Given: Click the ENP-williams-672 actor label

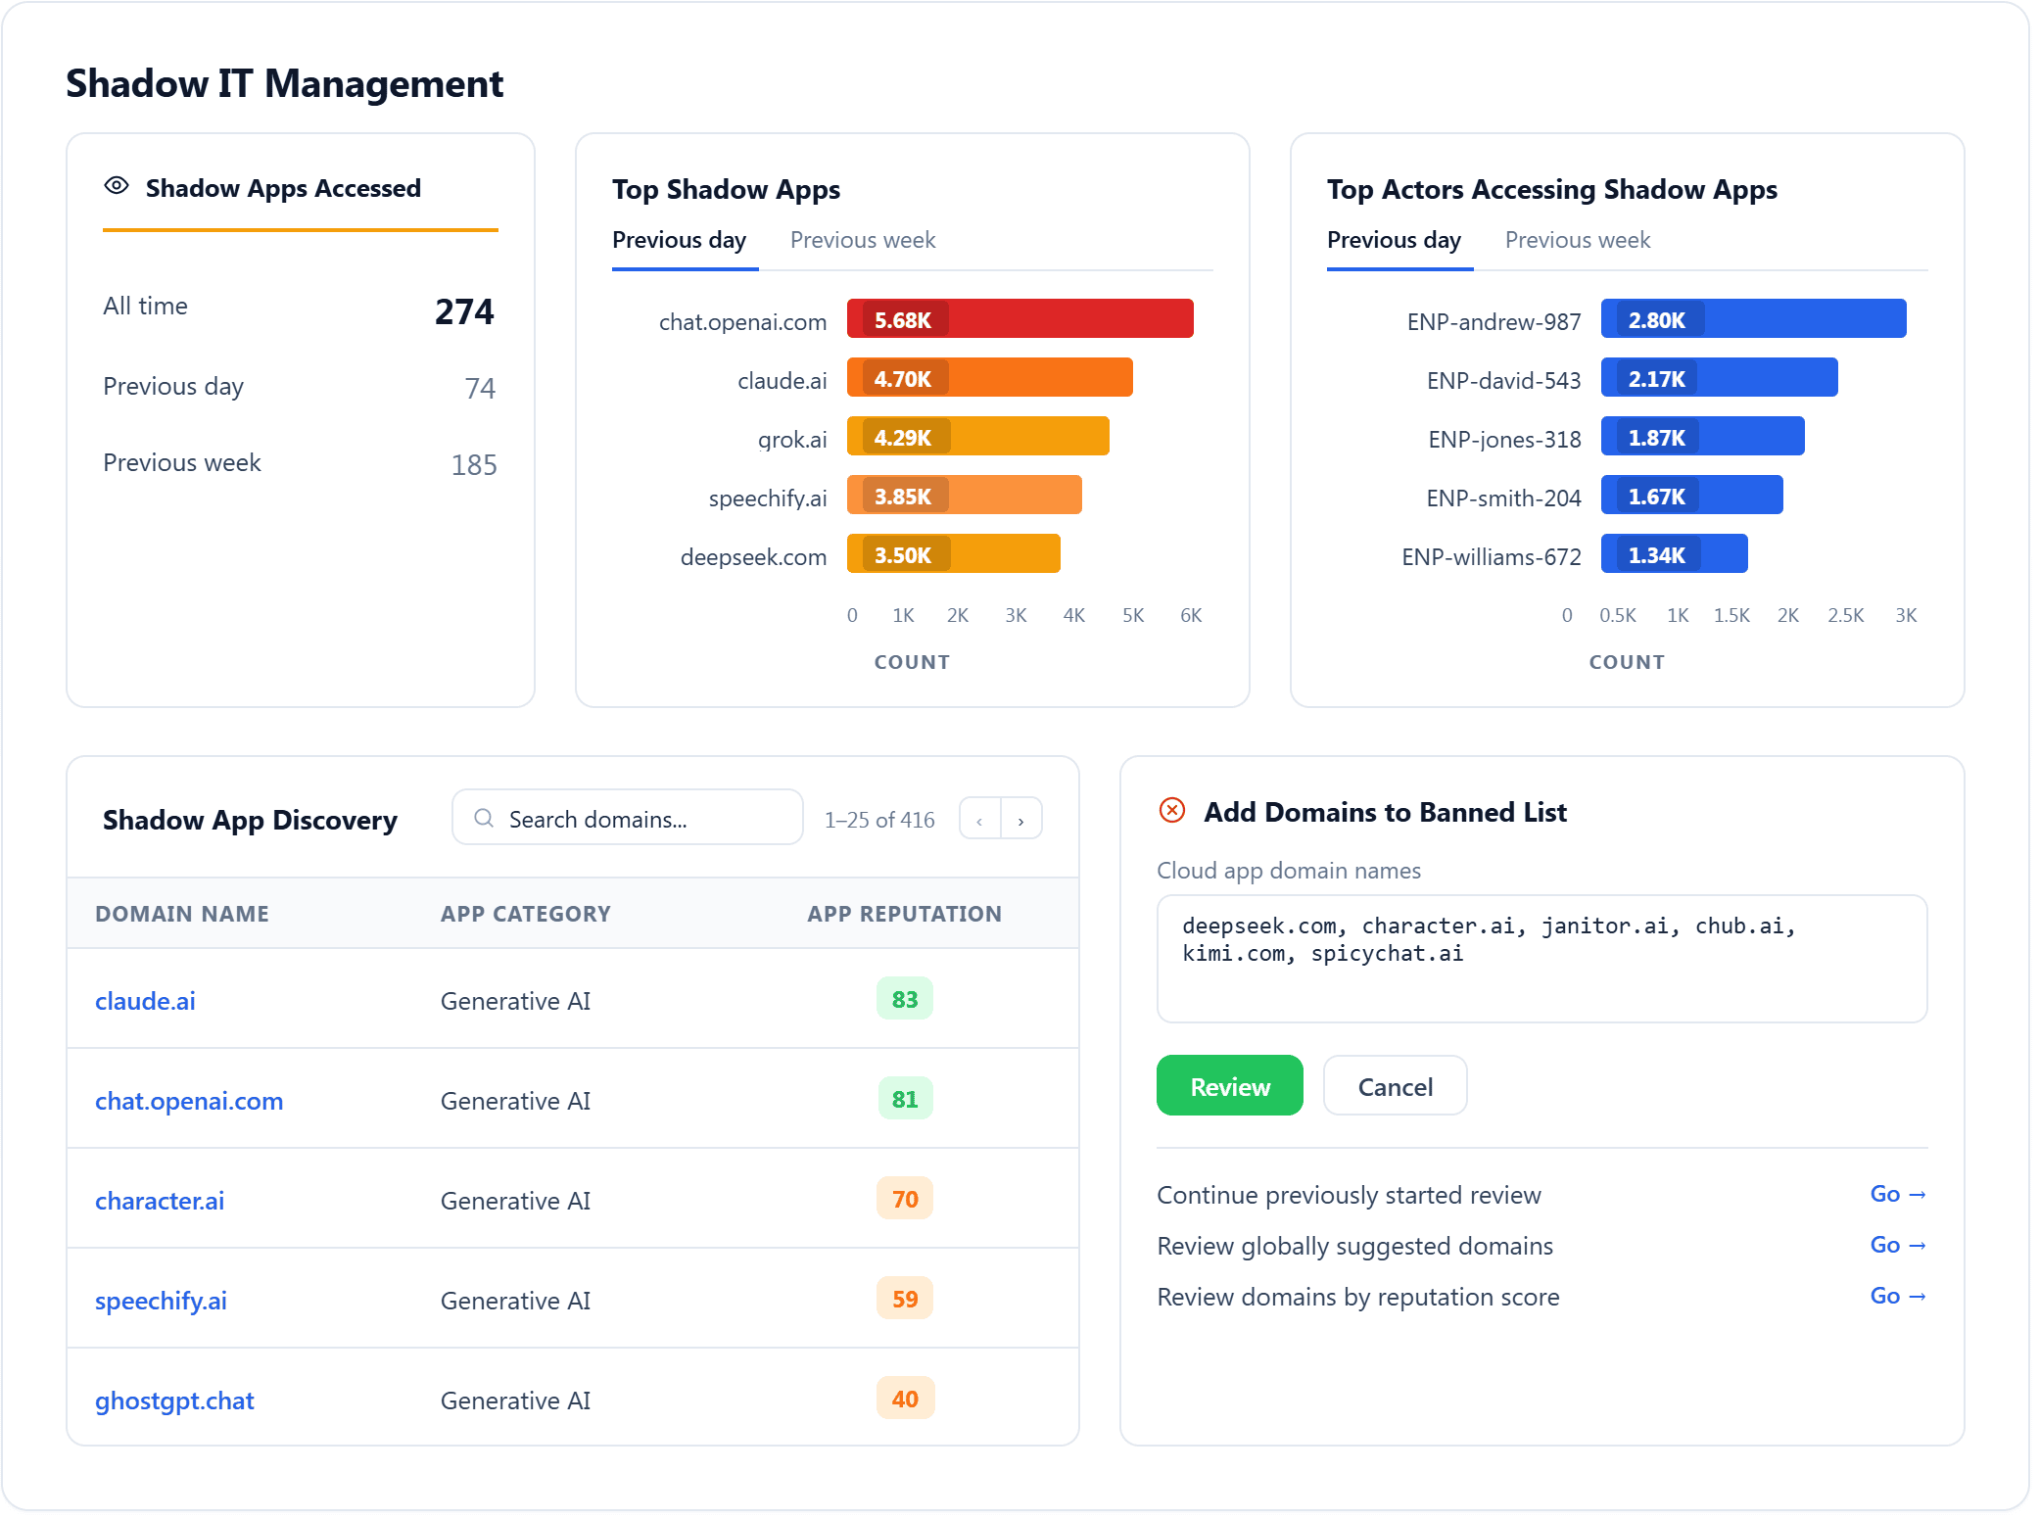Looking at the screenshot, I should click(x=1492, y=556).
